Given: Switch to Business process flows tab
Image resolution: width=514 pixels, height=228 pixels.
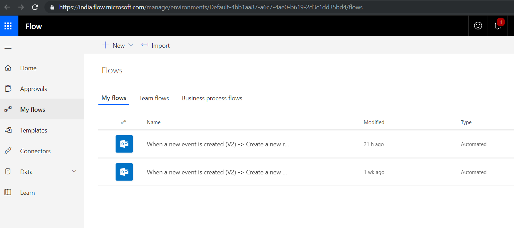Looking at the screenshot, I should [212, 98].
